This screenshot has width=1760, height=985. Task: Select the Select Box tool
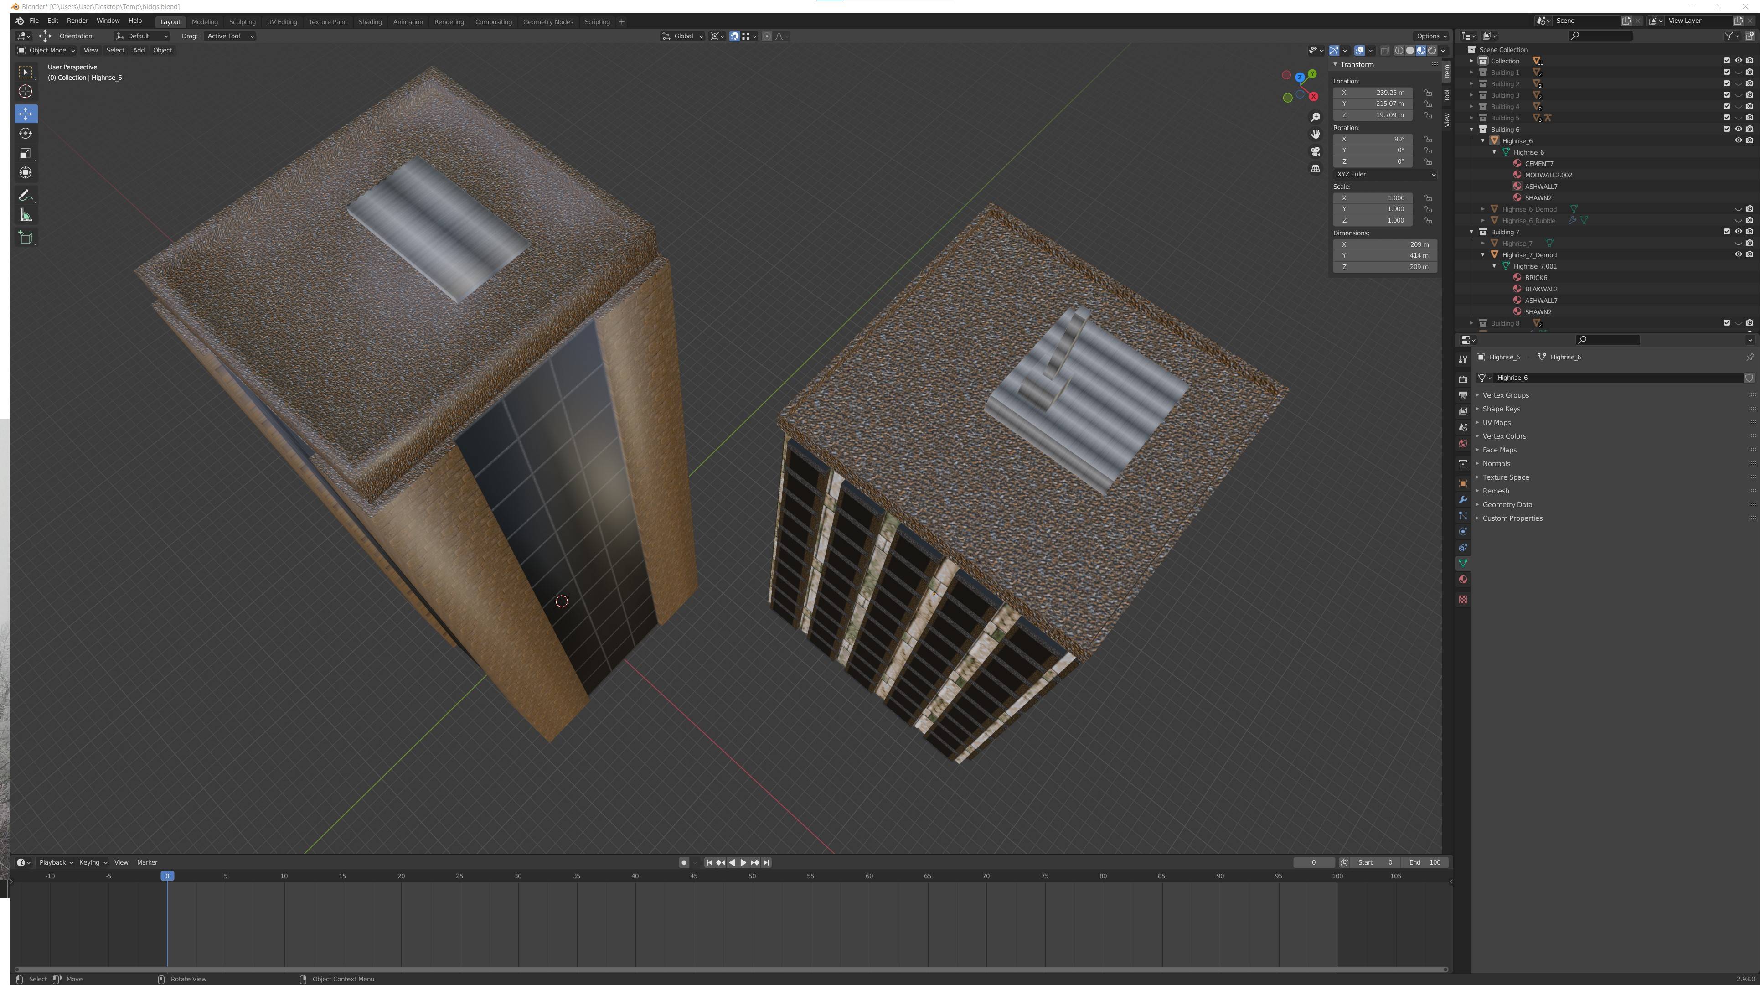[25, 72]
